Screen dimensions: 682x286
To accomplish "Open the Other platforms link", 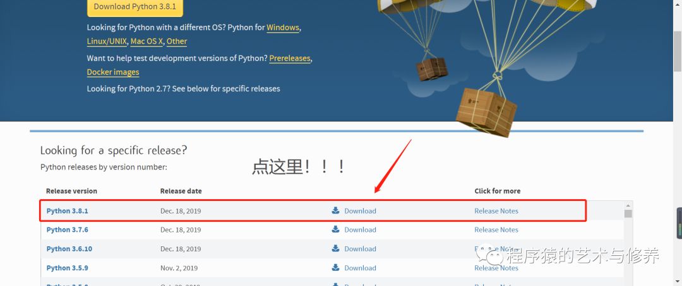I will [x=177, y=41].
